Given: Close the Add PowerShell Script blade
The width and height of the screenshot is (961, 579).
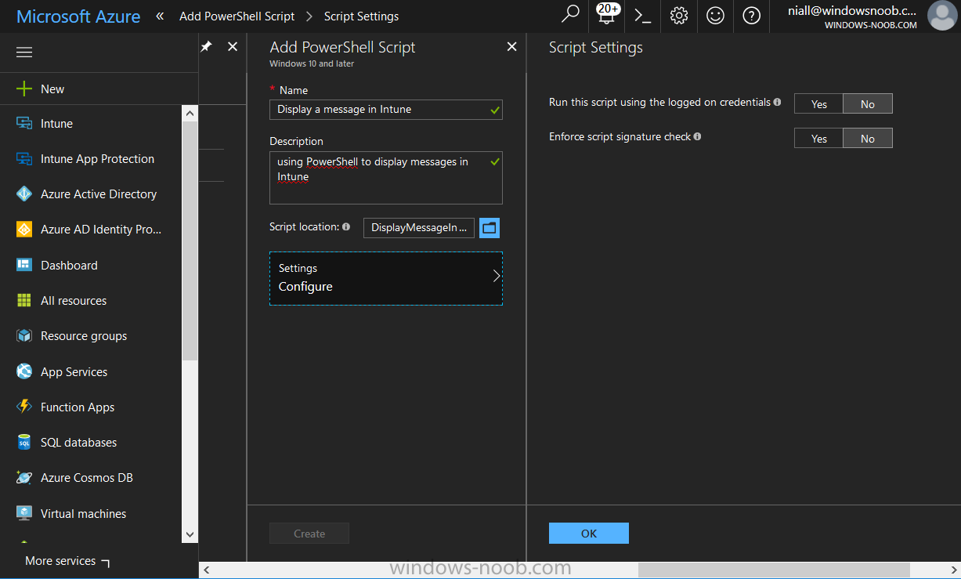Looking at the screenshot, I should point(511,47).
